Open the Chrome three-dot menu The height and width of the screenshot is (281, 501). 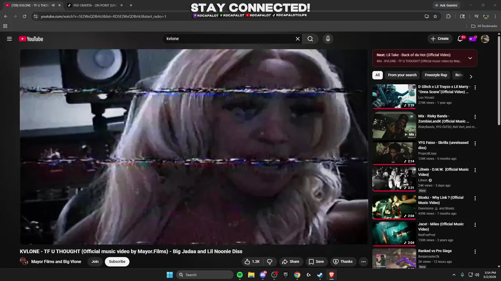495,16
